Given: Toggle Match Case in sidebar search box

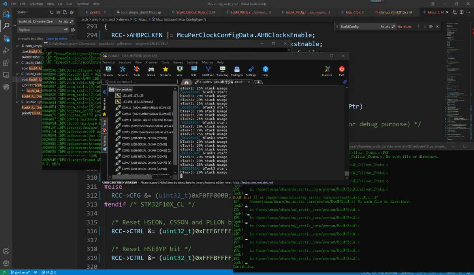Looking at the screenshot, I should [60, 21].
